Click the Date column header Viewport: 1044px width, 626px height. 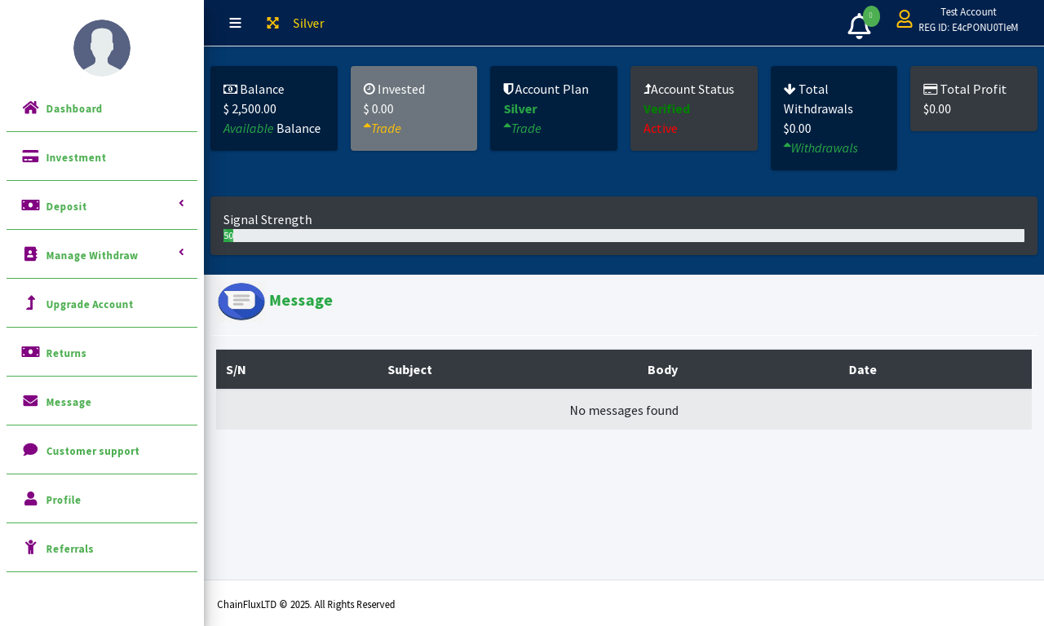pyautogui.click(x=862, y=369)
